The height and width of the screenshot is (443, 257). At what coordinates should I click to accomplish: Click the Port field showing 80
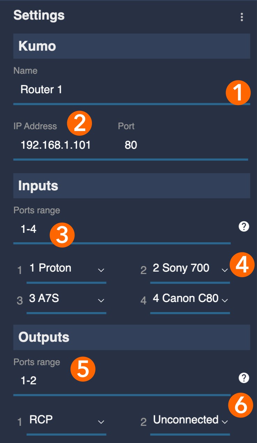click(x=131, y=145)
